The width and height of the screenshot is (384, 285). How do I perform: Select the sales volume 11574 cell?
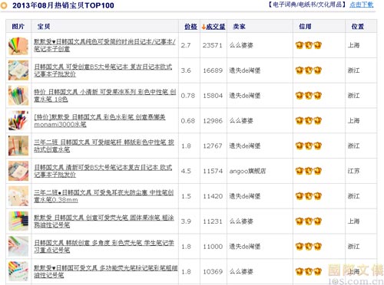213,171
